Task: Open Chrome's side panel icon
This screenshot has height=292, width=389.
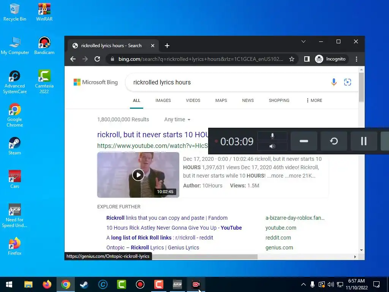Action: (307, 59)
